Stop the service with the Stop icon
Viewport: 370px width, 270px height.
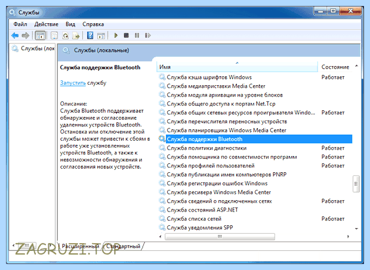click(x=127, y=35)
